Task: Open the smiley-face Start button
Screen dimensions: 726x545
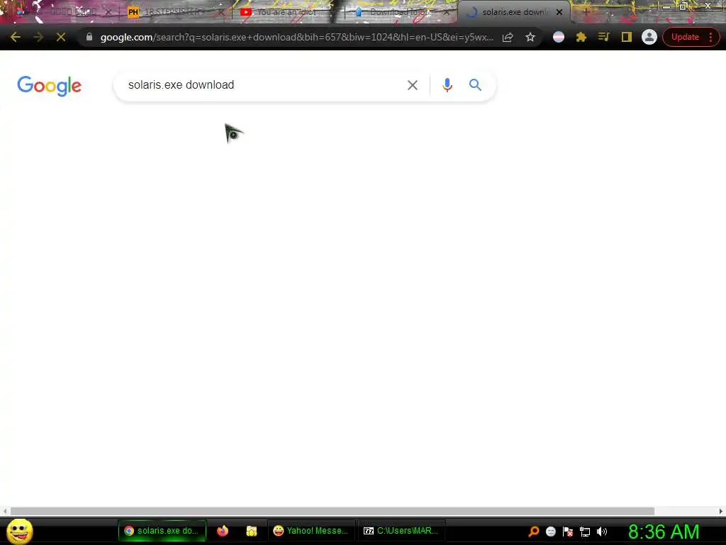Action: 19,531
